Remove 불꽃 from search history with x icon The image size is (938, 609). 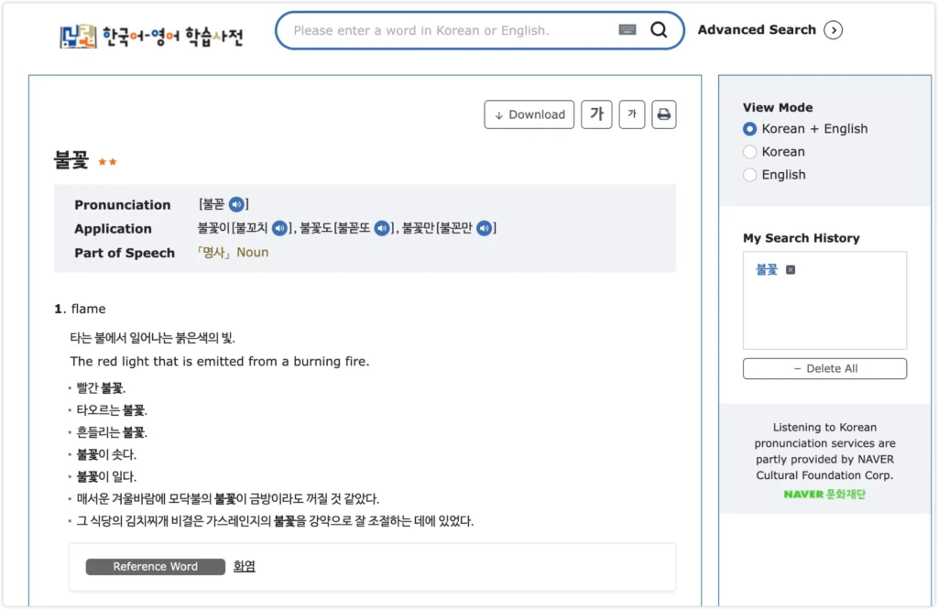[791, 270]
